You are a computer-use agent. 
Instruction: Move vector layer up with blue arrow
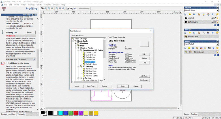pyautogui.click(x=215, y=25)
